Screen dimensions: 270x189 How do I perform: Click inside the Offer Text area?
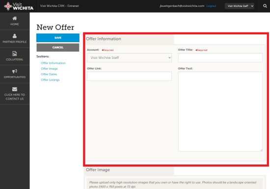220,111
